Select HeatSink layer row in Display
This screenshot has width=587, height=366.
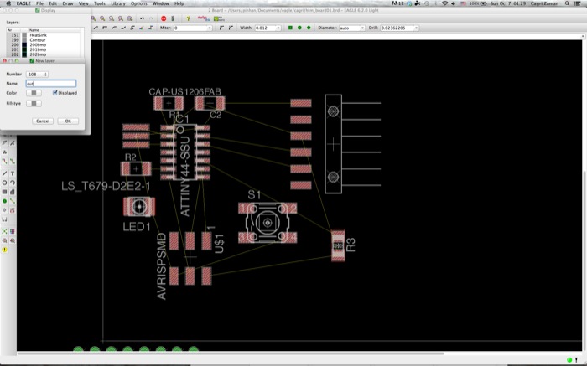coord(44,35)
